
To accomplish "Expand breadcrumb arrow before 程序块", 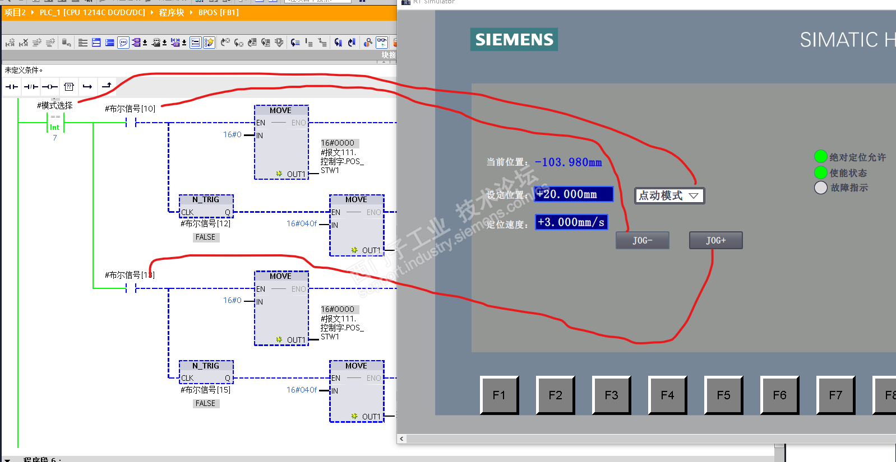I will 152,12.
